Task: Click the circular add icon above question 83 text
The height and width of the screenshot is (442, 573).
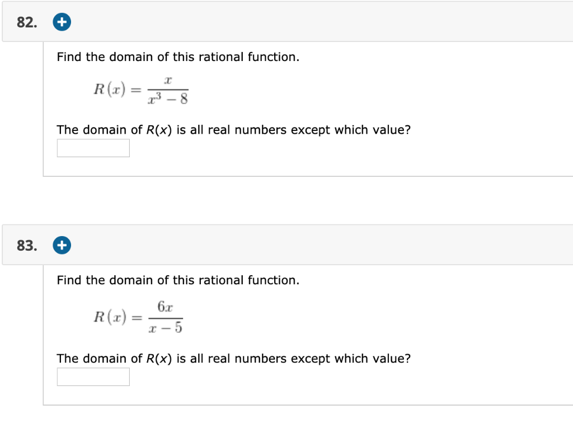Action: (x=62, y=244)
